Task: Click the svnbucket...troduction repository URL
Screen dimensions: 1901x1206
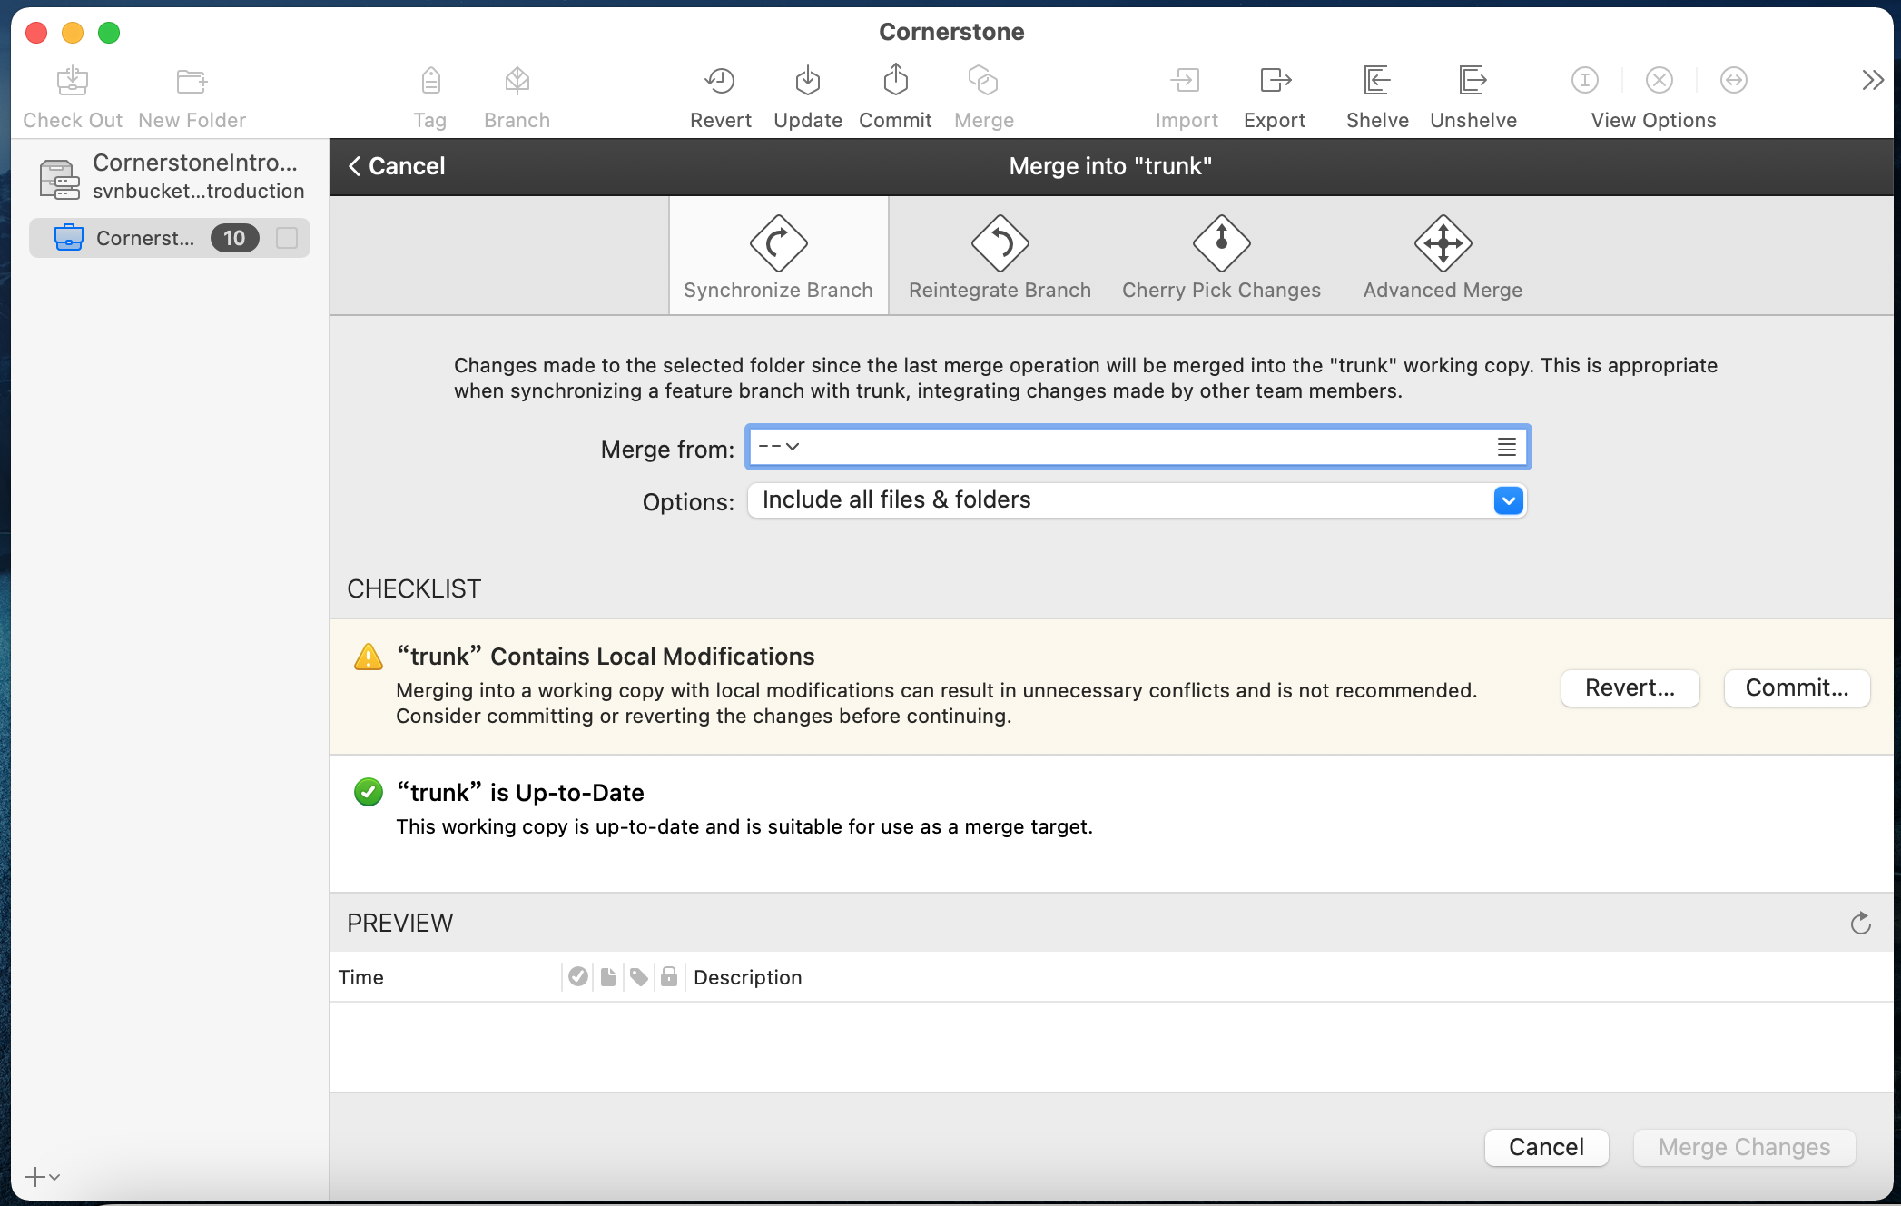Action: pyautogui.click(x=198, y=191)
